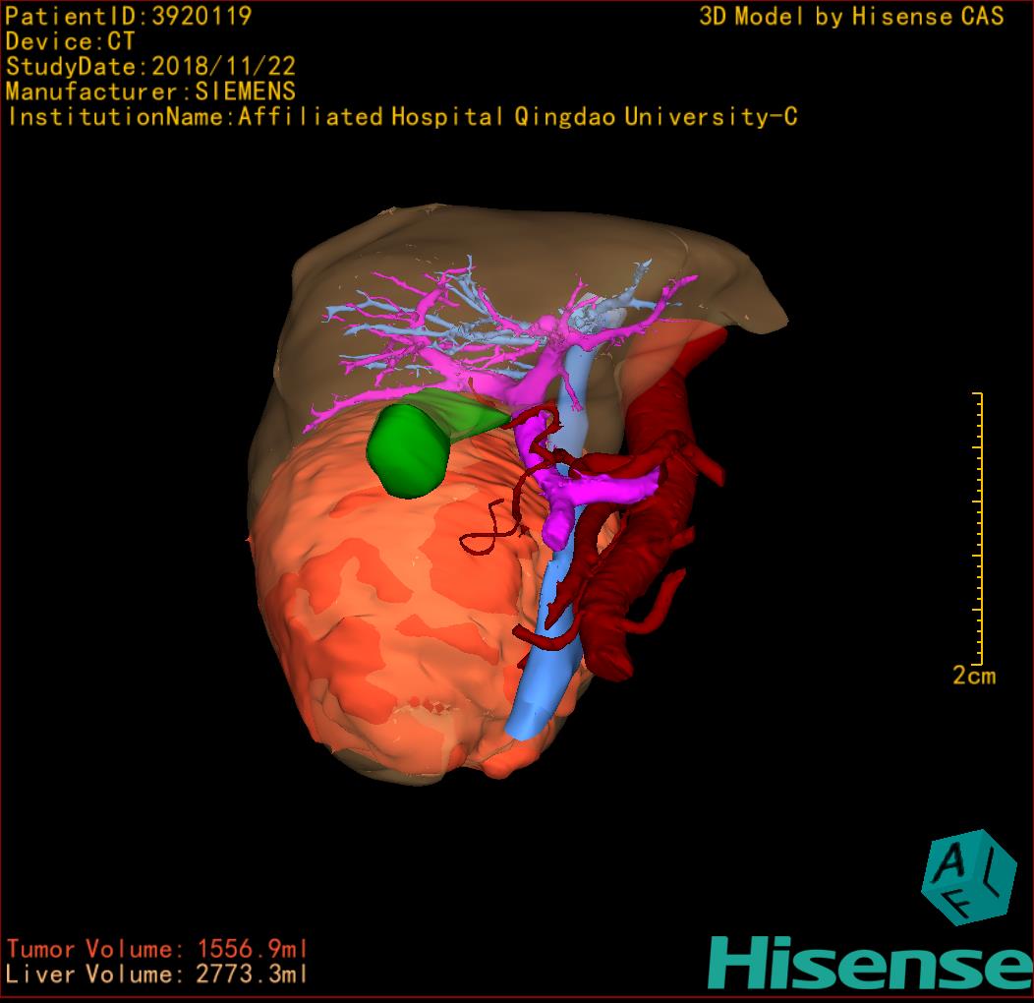Viewport: 1034px width, 1003px height.
Task: Click the orientation cube icon
Action: (x=968, y=877)
